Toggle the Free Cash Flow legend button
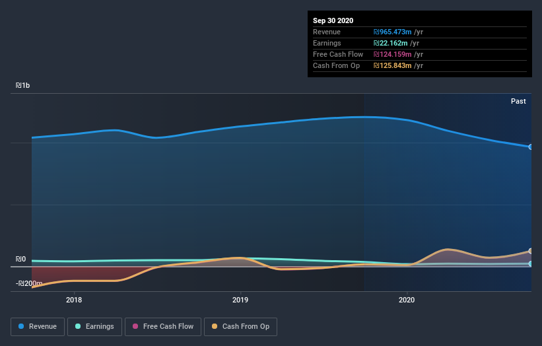Screen dimensions: 542x346 pos(163,327)
